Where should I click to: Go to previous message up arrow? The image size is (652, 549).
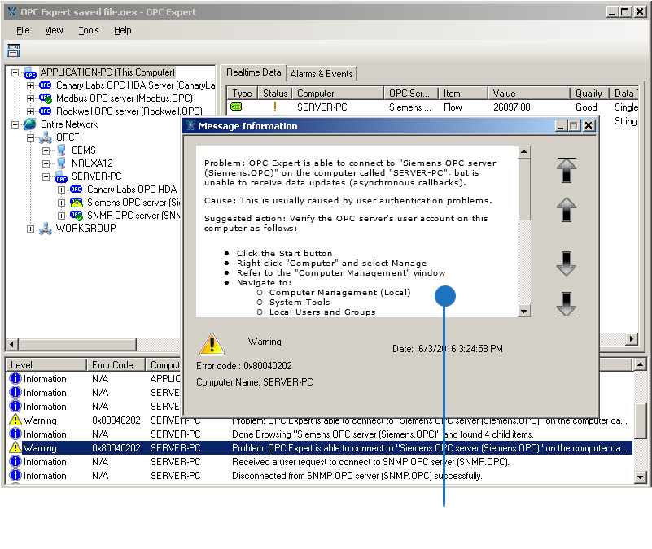tap(567, 209)
